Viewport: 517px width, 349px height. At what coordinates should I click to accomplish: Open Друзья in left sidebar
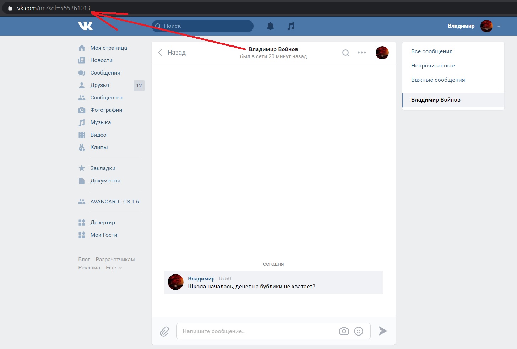[x=110, y=85]
